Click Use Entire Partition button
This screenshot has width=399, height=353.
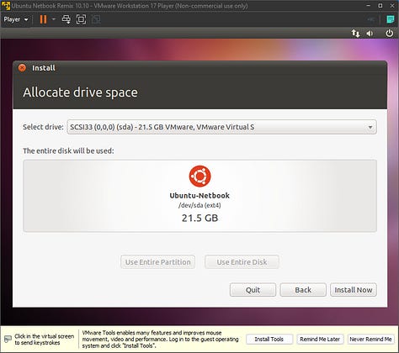click(157, 262)
